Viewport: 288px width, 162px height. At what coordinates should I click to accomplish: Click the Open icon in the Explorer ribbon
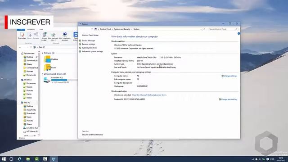pos(29,36)
